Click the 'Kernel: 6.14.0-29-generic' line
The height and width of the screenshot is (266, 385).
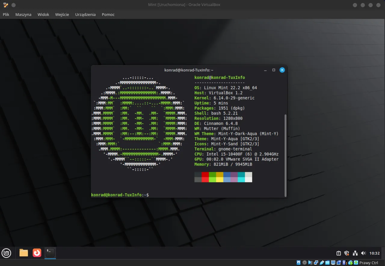[x=224, y=98]
